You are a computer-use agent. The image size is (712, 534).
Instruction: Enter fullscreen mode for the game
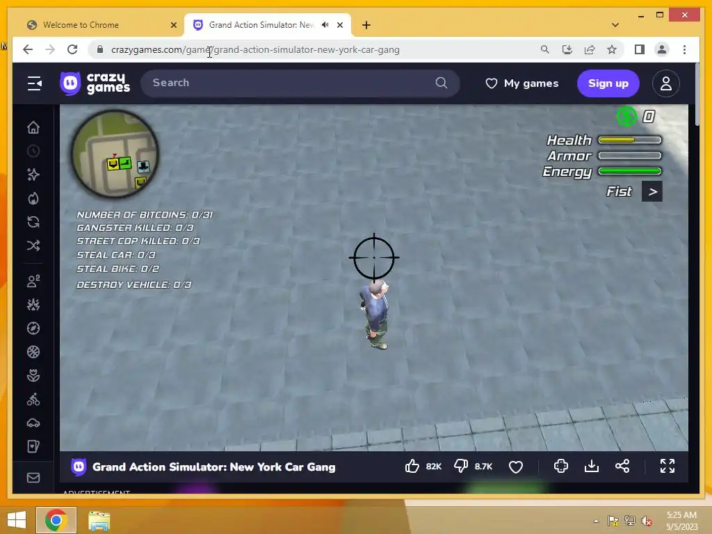(667, 467)
